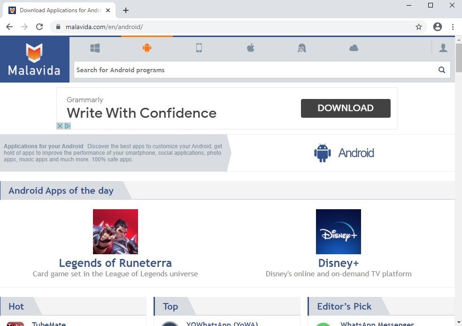Screen dimensions: 462x326
Task: Select the Android platform icon
Action: click(x=147, y=48)
